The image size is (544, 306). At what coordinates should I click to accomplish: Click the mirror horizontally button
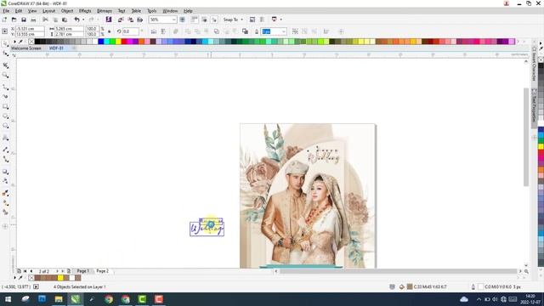[154, 31]
